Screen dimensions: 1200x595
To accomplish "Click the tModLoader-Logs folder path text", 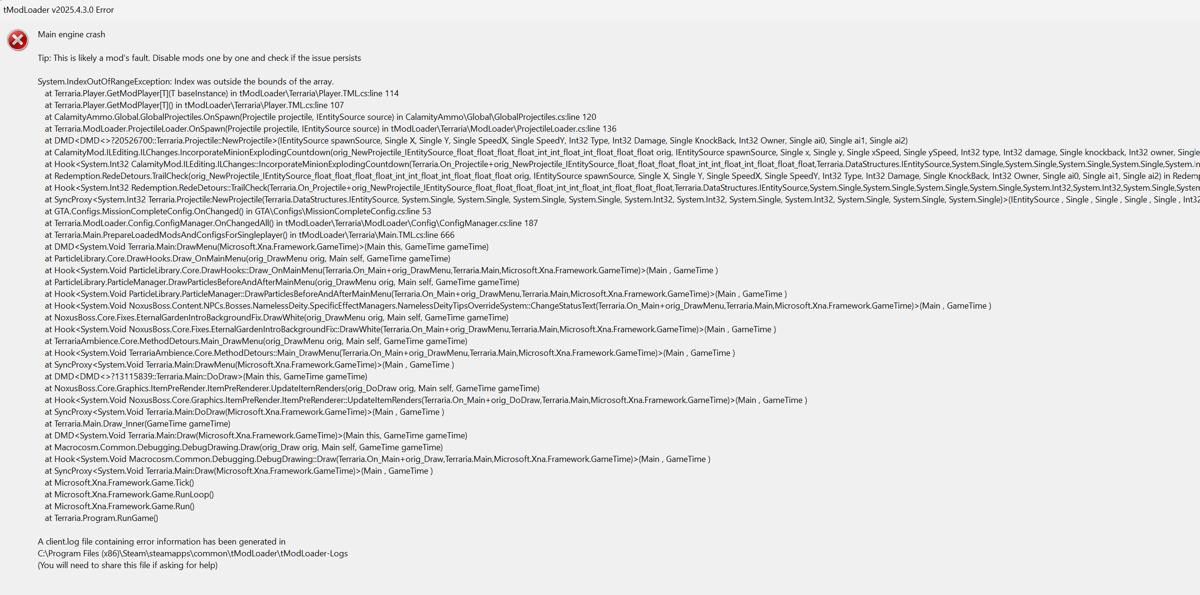I will point(193,553).
